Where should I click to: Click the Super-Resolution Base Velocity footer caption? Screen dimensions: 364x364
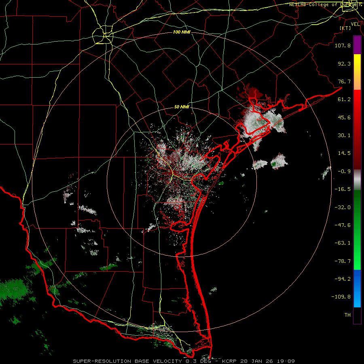tap(184, 361)
